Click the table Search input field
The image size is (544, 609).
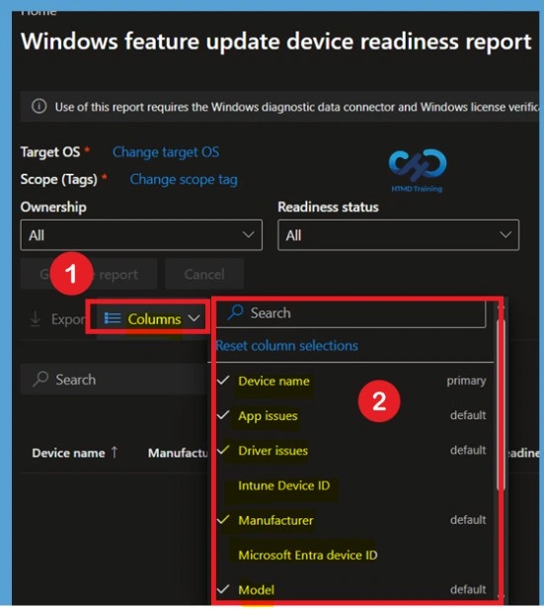(114, 379)
